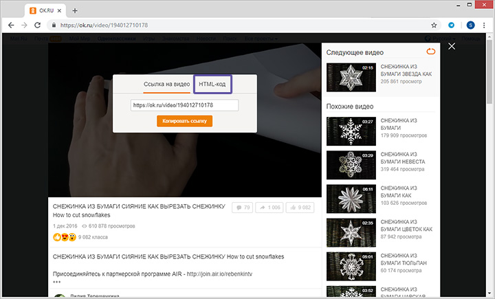Screen dimensions: 495x299
Task: Click the address bar URL
Action: coord(104,25)
